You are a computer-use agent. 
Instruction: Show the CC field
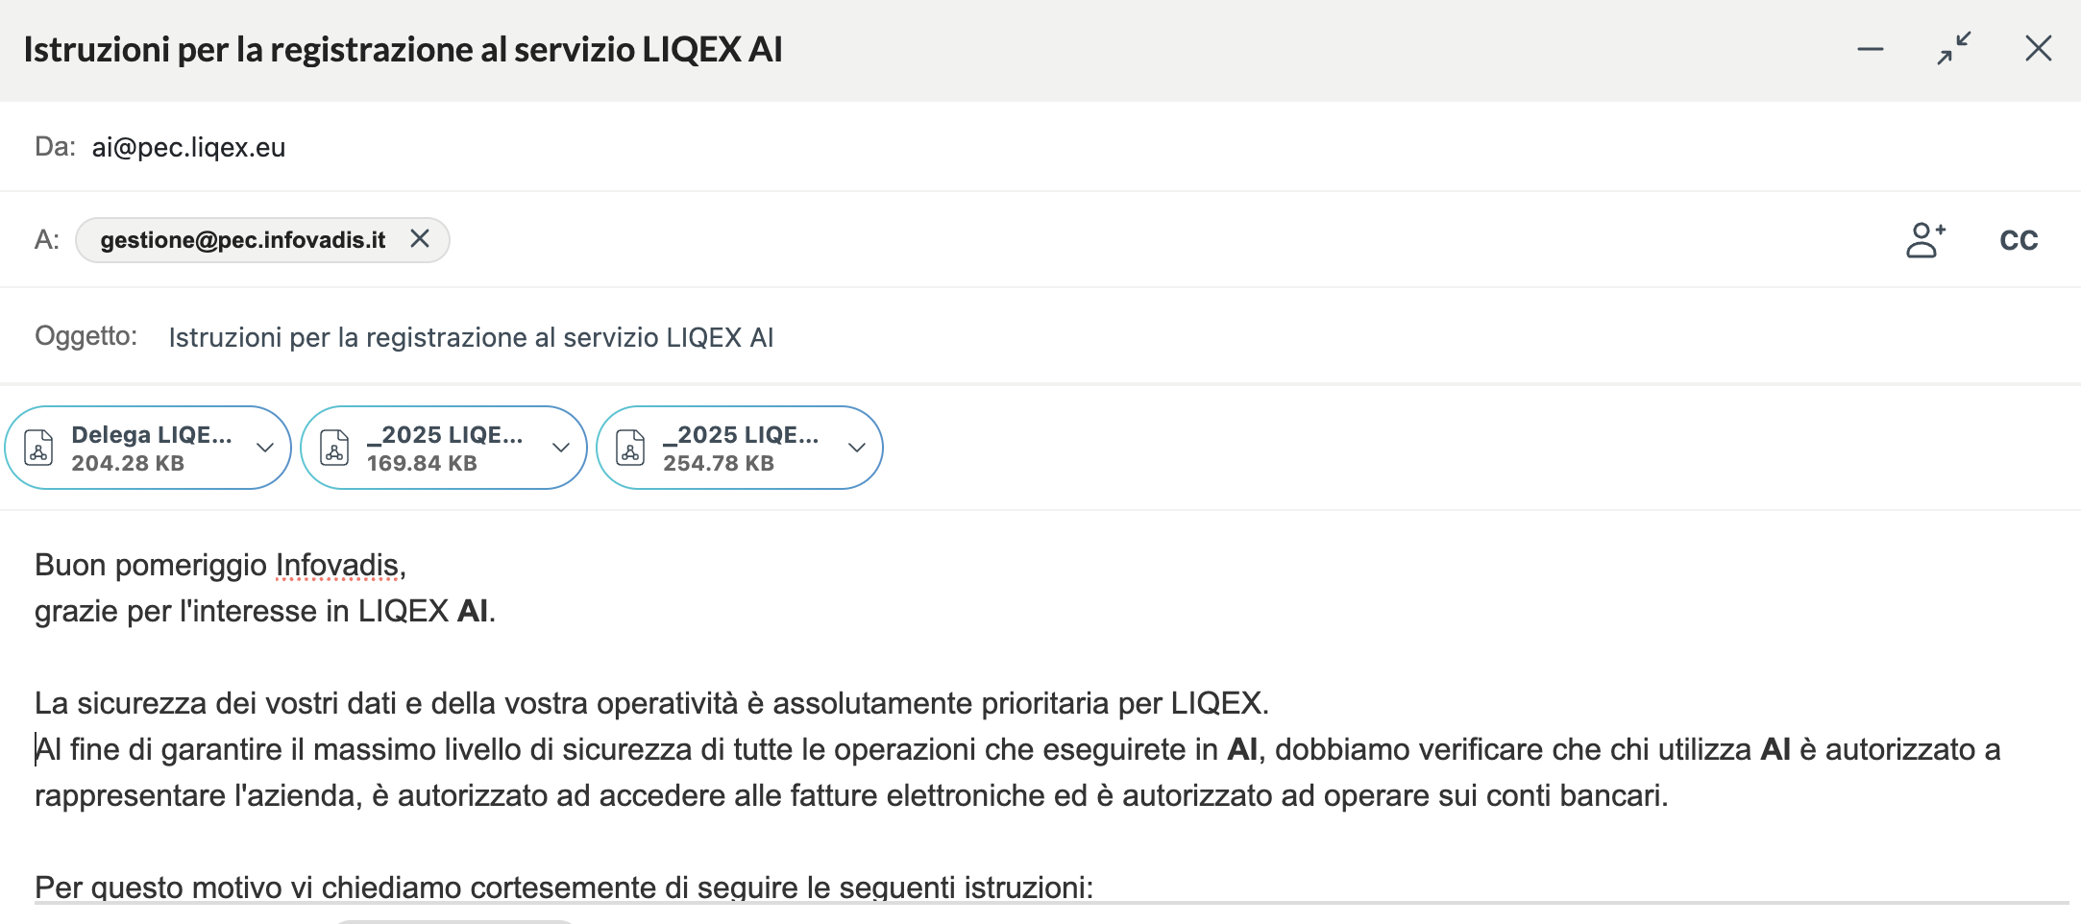pos(2018,240)
